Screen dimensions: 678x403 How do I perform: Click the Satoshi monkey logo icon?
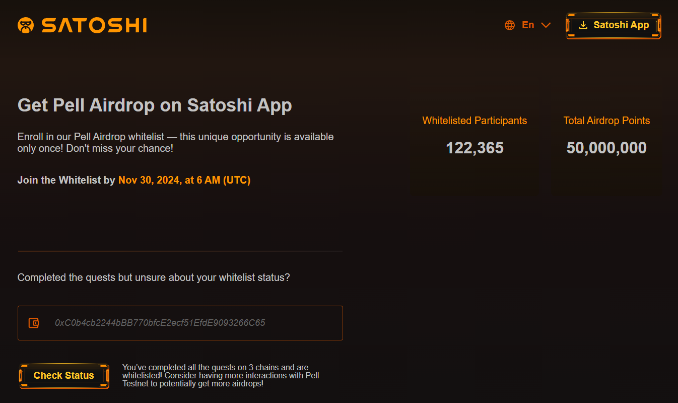point(26,25)
